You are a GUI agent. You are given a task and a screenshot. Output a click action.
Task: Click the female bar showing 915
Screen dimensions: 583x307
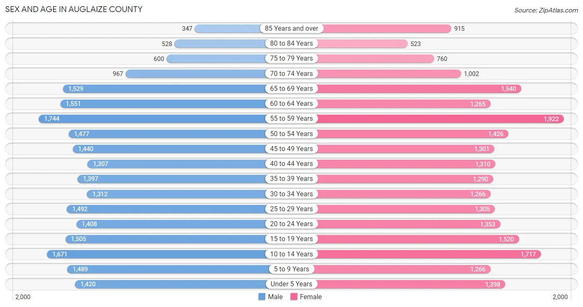pyautogui.click(x=384, y=28)
